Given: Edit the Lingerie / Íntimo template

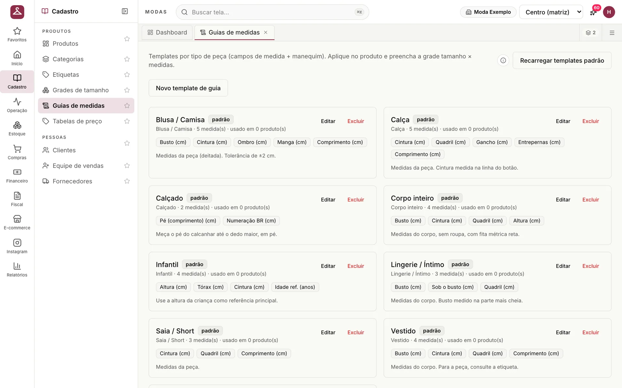Looking at the screenshot, I should coord(563,266).
